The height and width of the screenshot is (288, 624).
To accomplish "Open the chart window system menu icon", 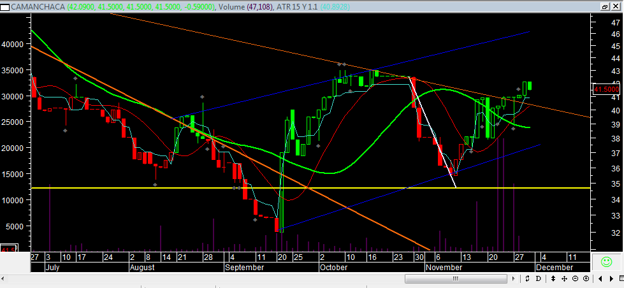I will click(x=4, y=7).
